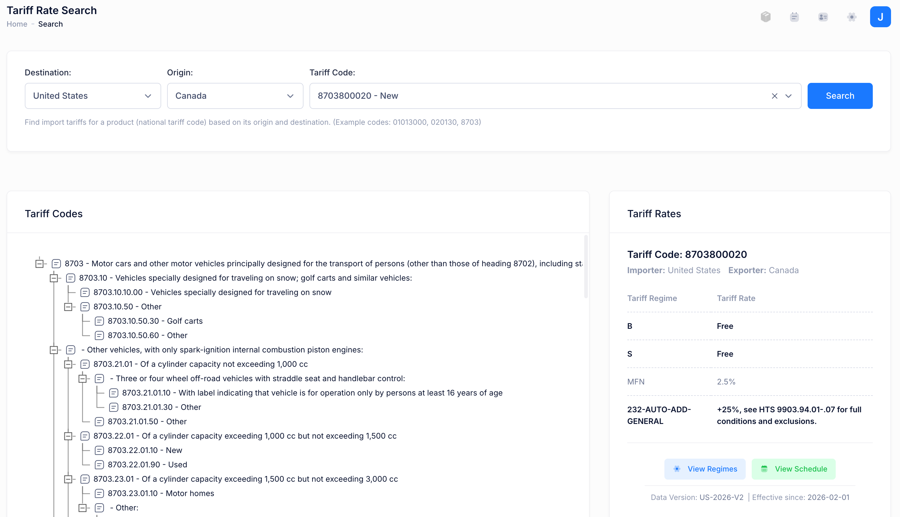Clear the Tariff Code field with X
This screenshot has width=900, height=517.
pos(774,96)
